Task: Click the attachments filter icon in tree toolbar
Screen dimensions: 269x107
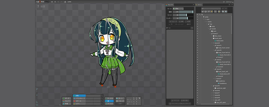Action: point(209,12)
